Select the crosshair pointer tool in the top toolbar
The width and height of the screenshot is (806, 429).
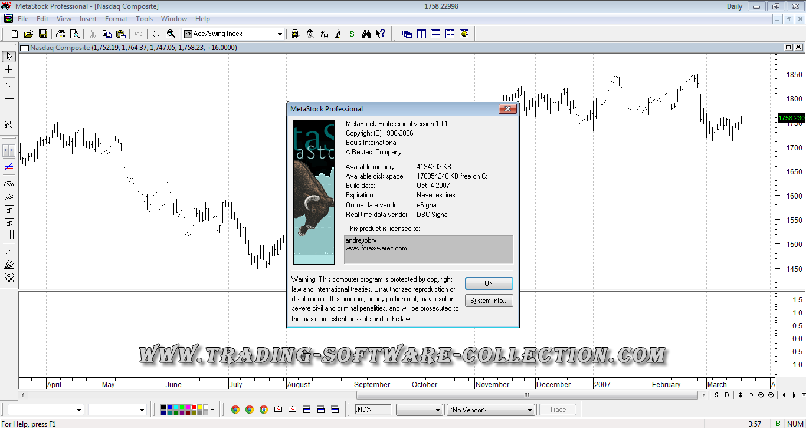coord(156,34)
